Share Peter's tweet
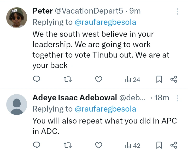Viewport: 188px width, 153px height. (x=174, y=79)
